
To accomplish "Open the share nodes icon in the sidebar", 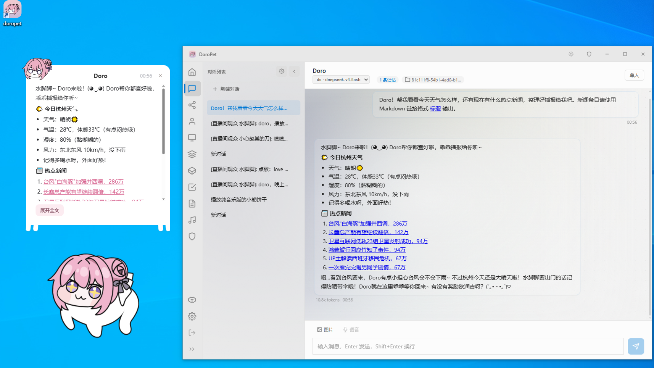I will tap(192, 105).
